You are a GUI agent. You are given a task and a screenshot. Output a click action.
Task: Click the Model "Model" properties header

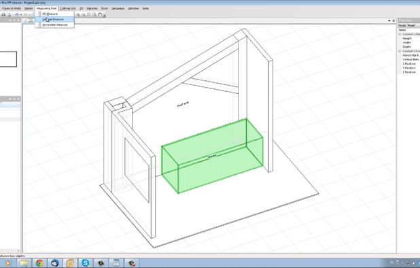click(409, 25)
